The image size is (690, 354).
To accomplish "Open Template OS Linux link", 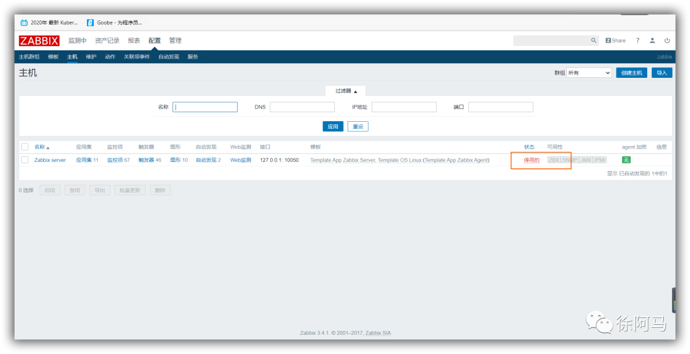I will tap(399, 160).
